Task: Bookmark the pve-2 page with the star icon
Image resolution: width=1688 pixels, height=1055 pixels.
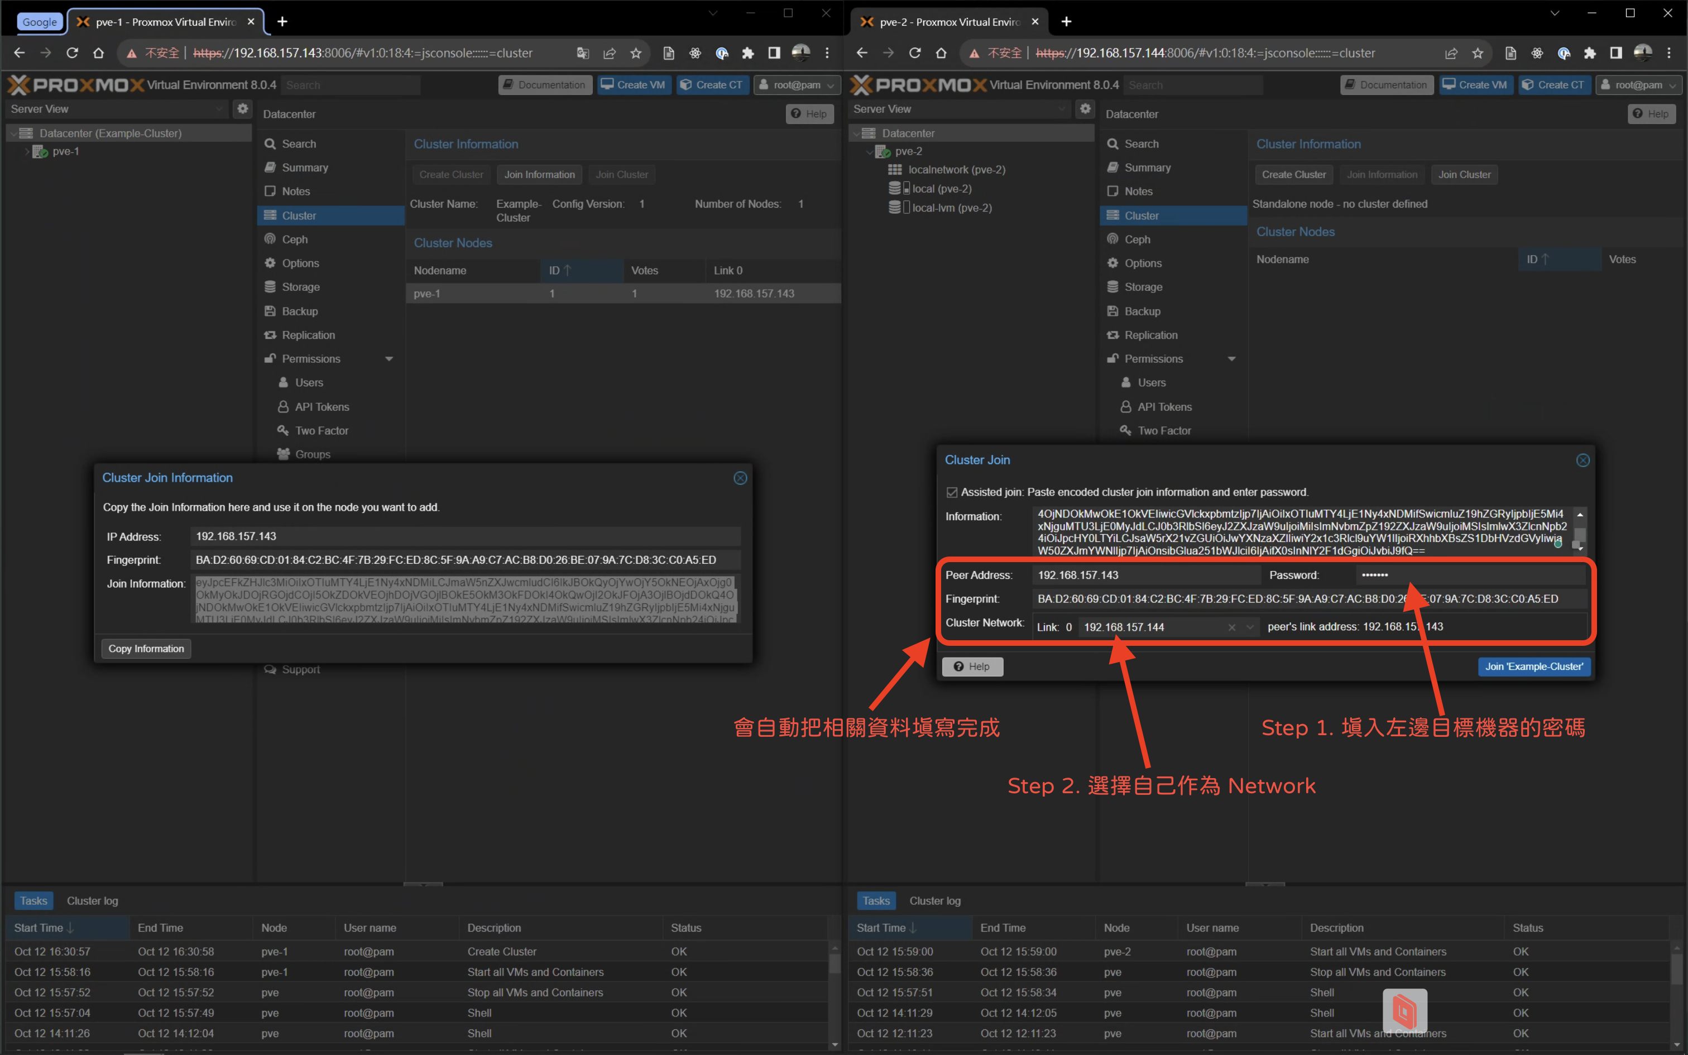Action: point(1478,53)
